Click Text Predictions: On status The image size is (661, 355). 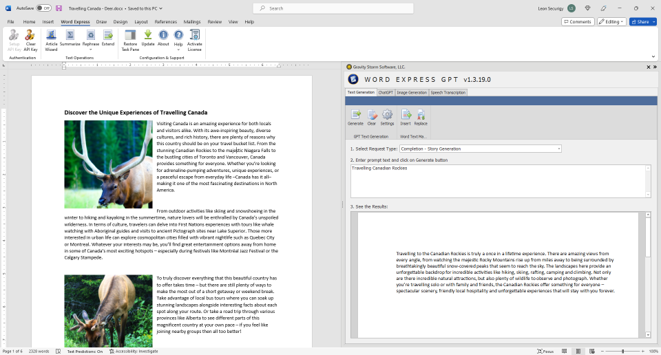tap(85, 351)
